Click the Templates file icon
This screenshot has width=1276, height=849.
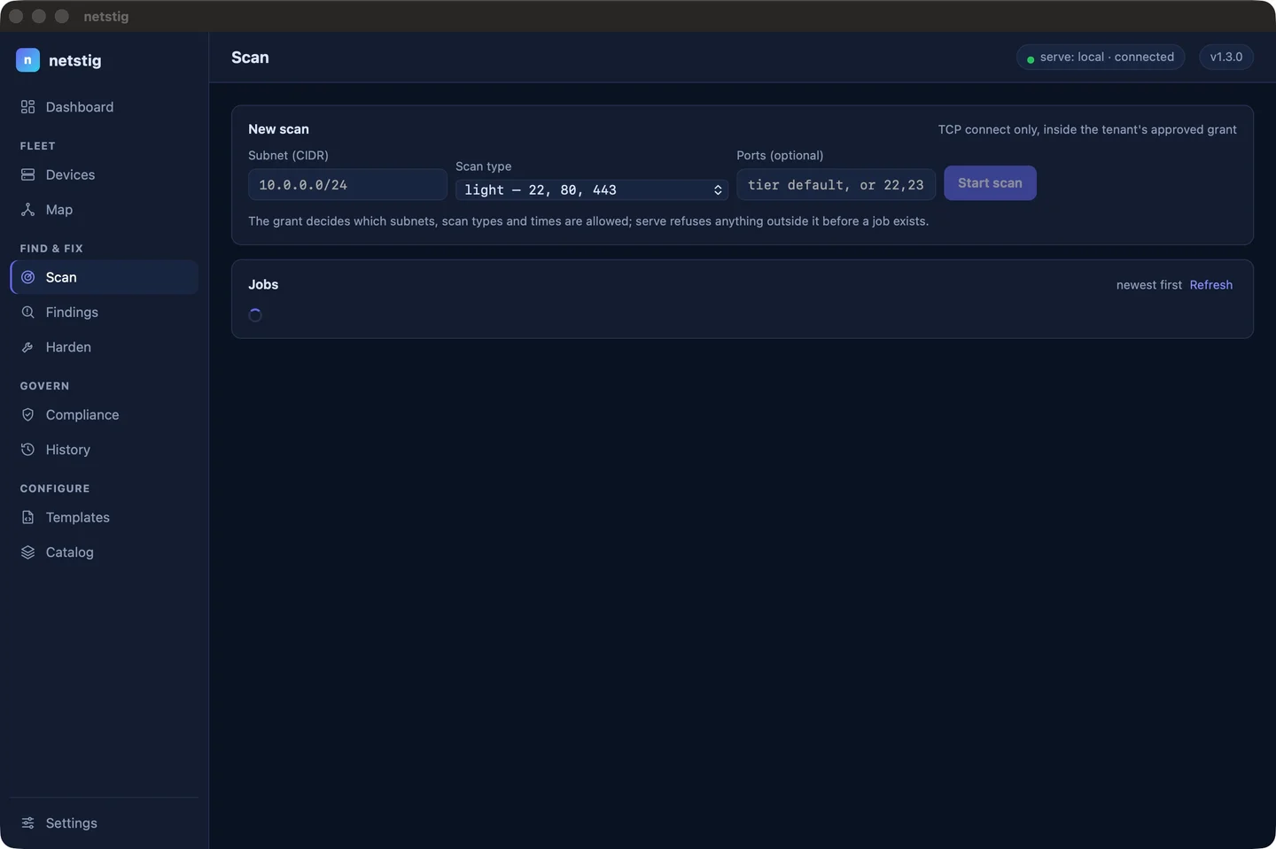(x=27, y=517)
